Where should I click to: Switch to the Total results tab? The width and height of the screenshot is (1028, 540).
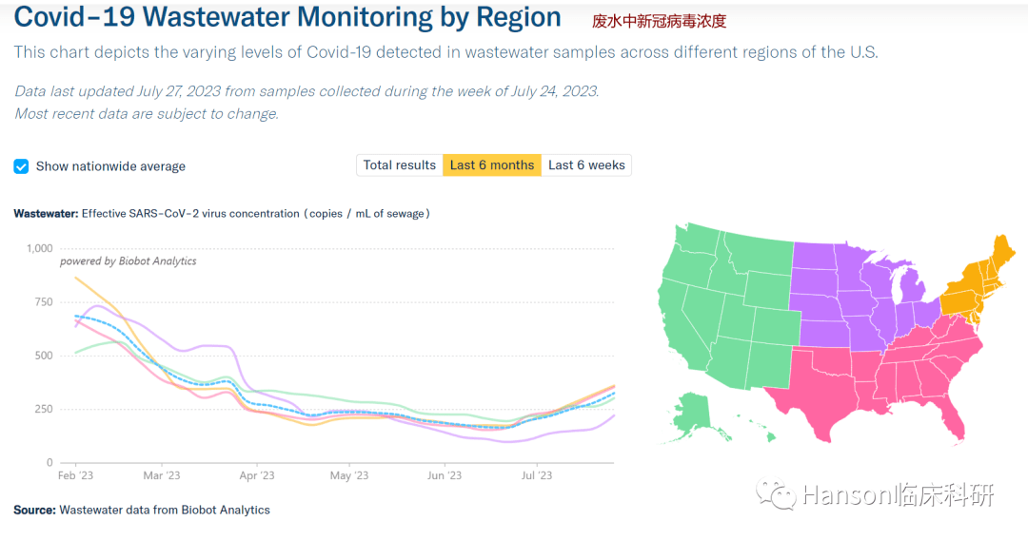[400, 165]
